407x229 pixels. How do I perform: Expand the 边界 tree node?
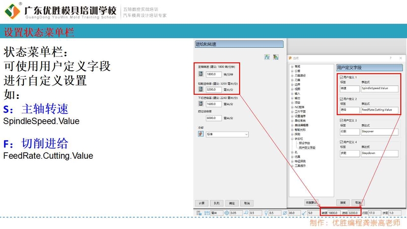(x=292, y=84)
